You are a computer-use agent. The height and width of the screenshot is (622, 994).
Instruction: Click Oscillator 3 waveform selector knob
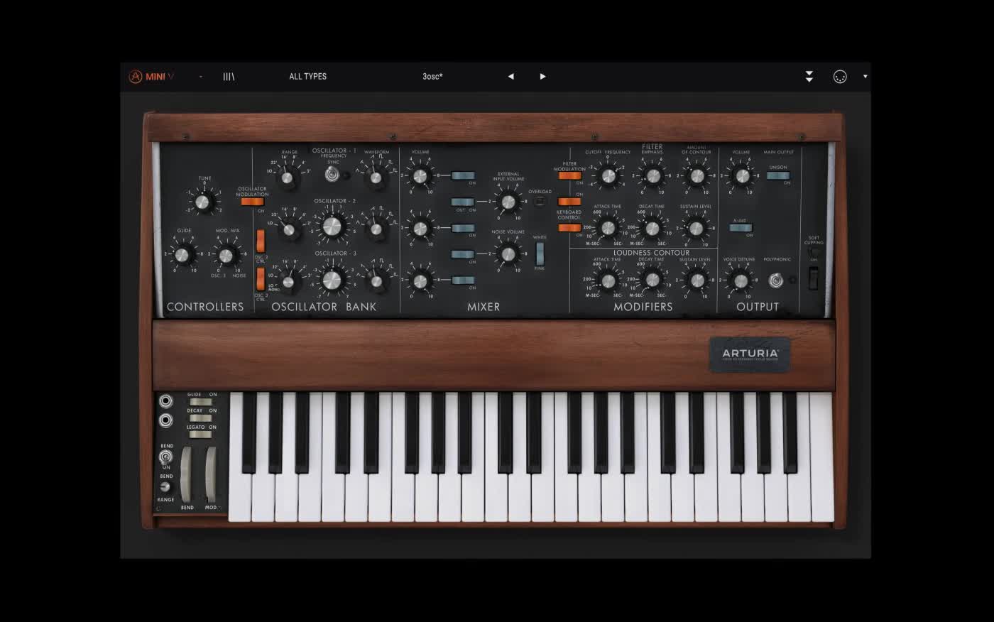pyautogui.click(x=376, y=281)
